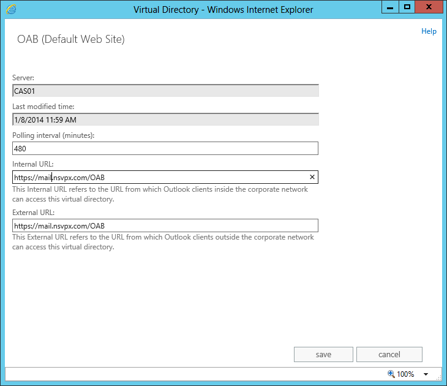The width and height of the screenshot is (447, 386).
Task: Click the 100% zoom level text
Action: point(405,374)
